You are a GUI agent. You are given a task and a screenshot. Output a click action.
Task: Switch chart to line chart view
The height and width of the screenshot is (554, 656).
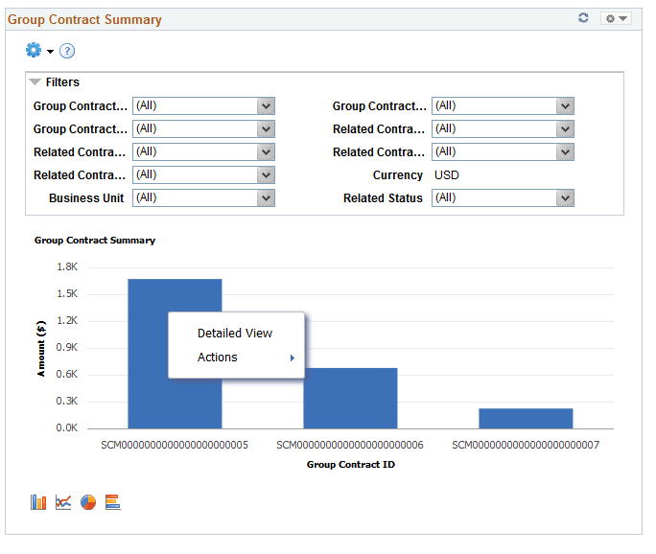pos(63,502)
